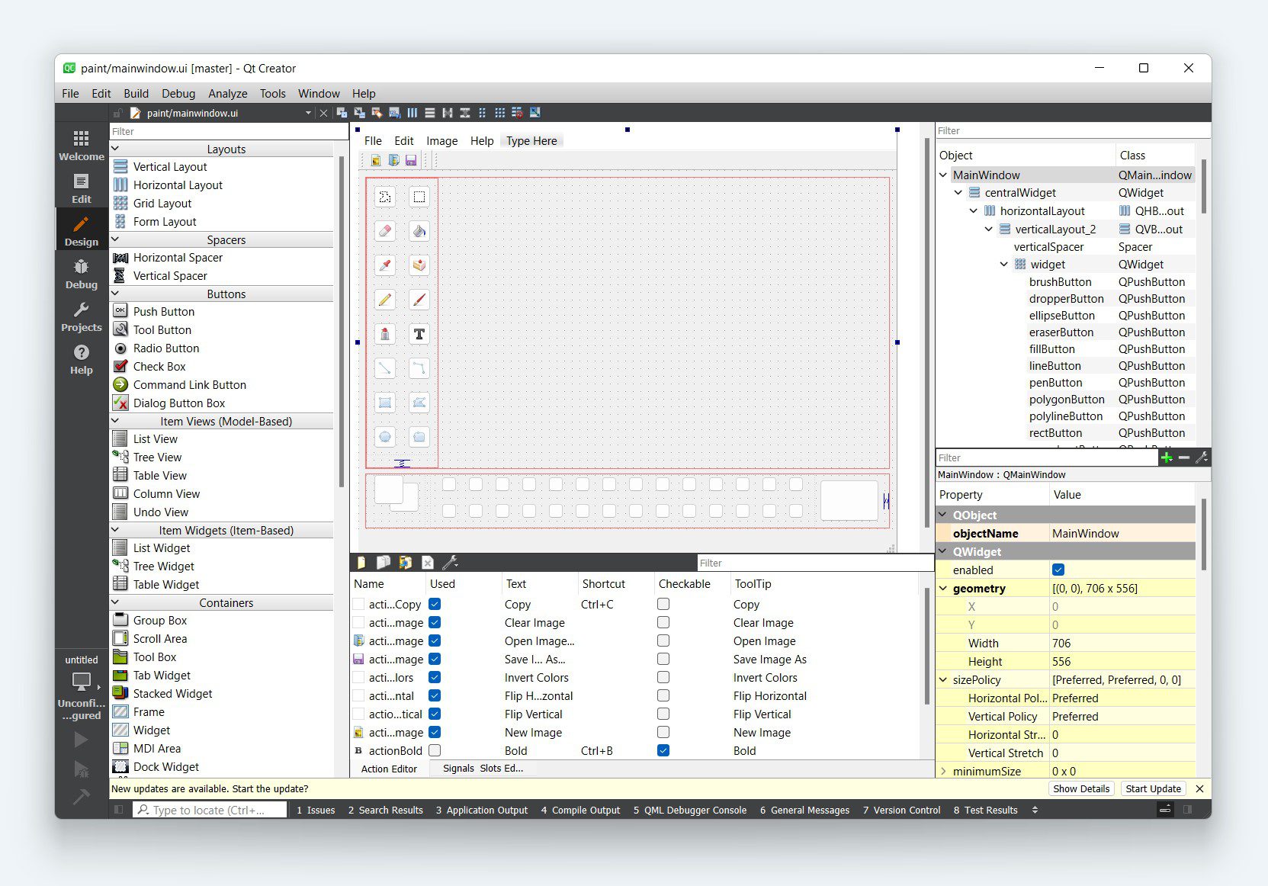This screenshot has width=1268, height=886.
Task: Click the Show Details button
Action: point(1081,788)
